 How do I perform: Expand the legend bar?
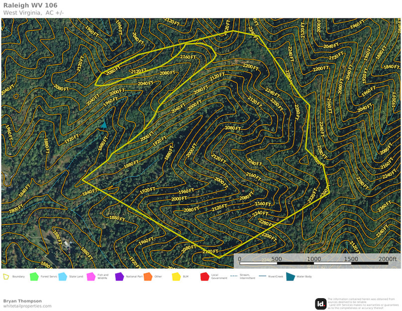(201, 275)
